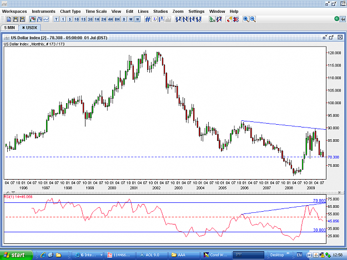Click the add study indicator icon
Screen dimensions: 347x260
212,19
